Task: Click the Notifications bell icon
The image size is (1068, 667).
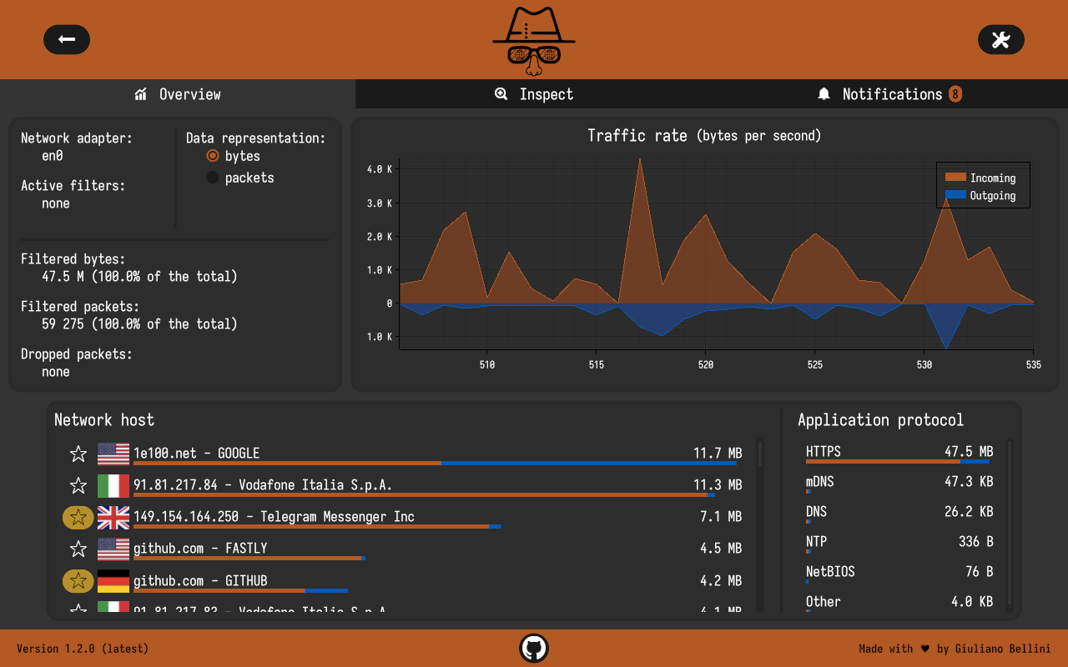Action: pyautogui.click(x=824, y=94)
